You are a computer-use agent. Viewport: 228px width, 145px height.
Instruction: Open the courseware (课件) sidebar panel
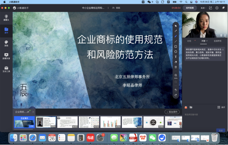click(6, 31)
